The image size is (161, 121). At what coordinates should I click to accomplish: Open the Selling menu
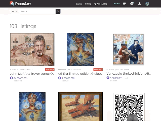tap(88, 4)
